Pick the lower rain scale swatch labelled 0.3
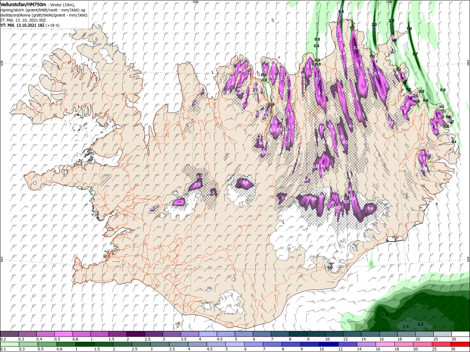Screen dimensions: 470x352 (29, 344)
